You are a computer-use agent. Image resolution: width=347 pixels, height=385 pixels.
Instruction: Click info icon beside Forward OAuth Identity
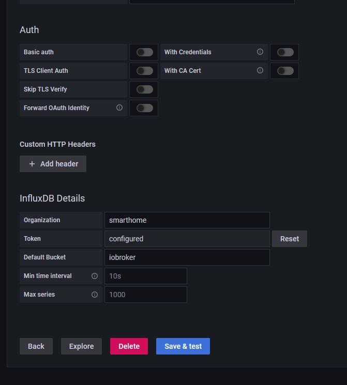click(119, 108)
